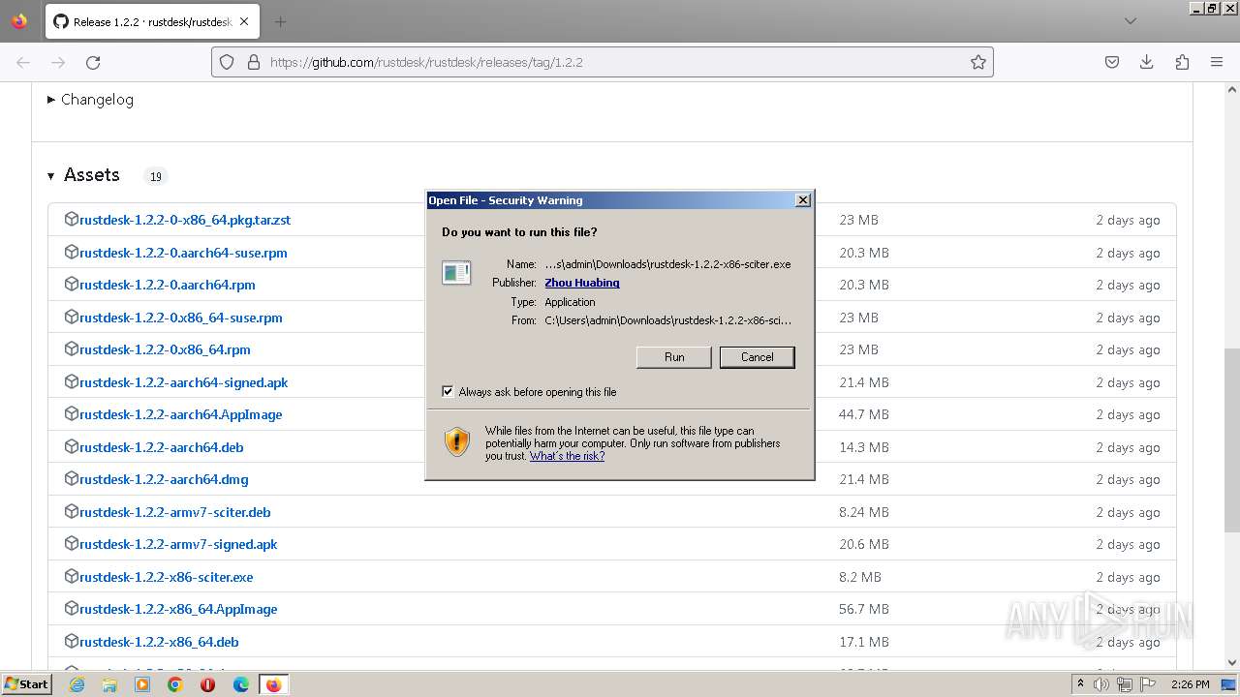Image resolution: width=1240 pixels, height=697 pixels.
Task: Expand the Changelog section
Action: click(x=90, y=100)
